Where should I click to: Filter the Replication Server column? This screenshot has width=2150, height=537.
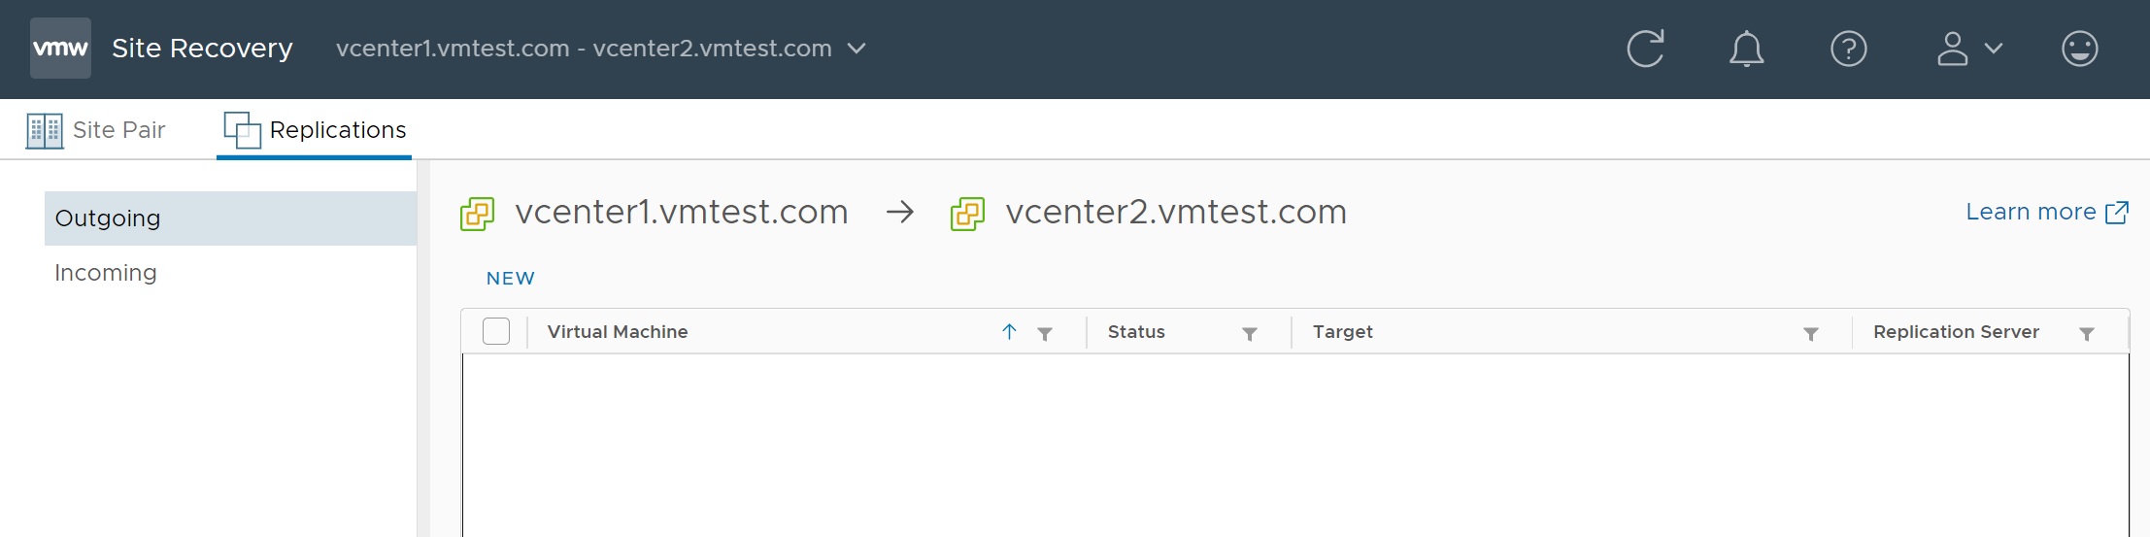coord(2087,334)
